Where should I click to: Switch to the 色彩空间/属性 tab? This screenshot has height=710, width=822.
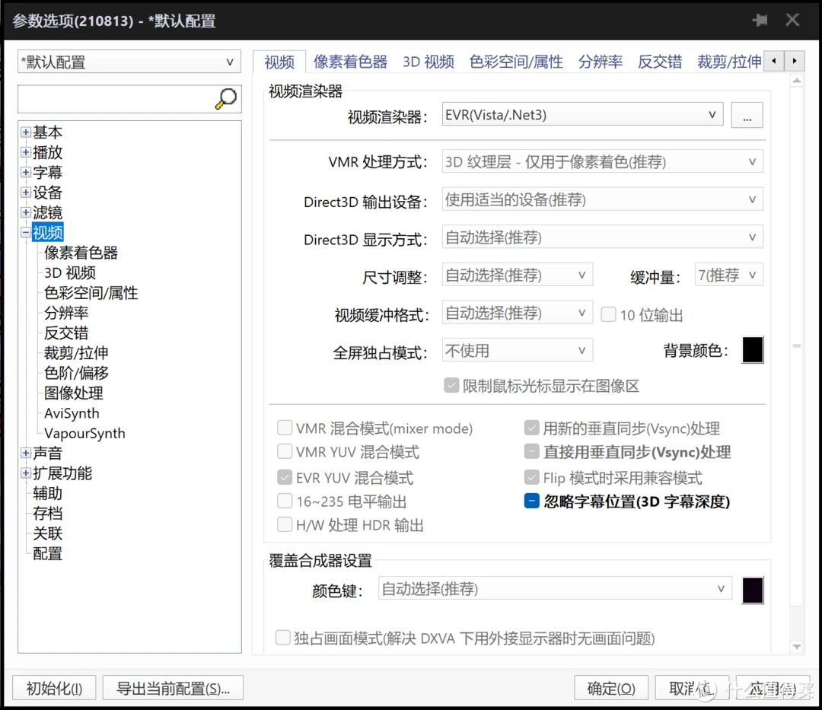pos(516,62)
